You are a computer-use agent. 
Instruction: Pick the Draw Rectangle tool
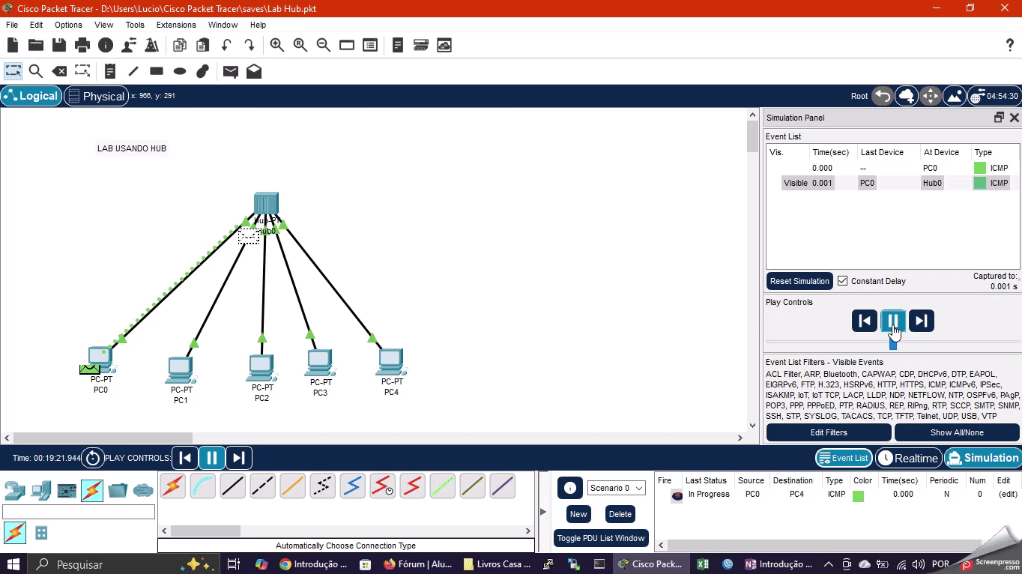tap(157, 72)
